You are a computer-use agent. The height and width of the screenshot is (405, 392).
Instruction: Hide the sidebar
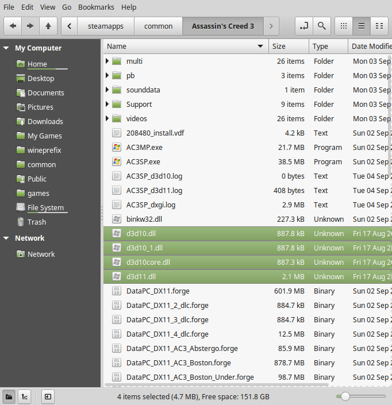pyautogui.click(x=48, y=396)
